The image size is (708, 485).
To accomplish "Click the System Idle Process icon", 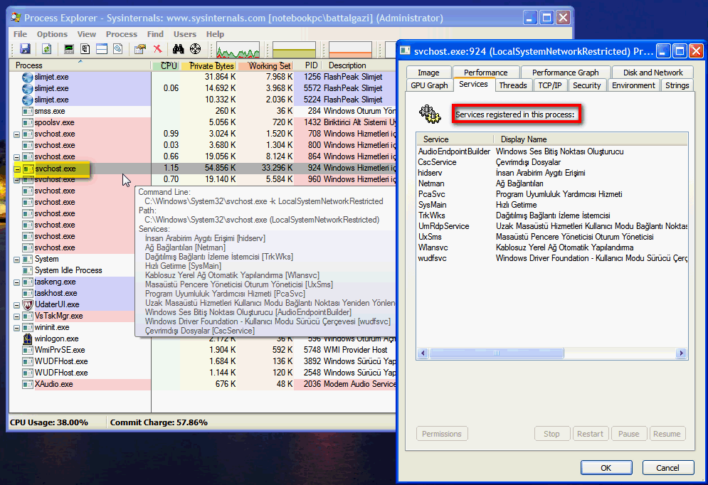I will 28,270.
